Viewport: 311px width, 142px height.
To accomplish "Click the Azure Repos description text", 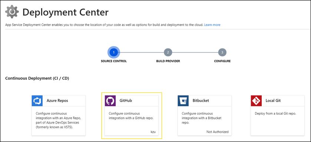I will (58, 120).
